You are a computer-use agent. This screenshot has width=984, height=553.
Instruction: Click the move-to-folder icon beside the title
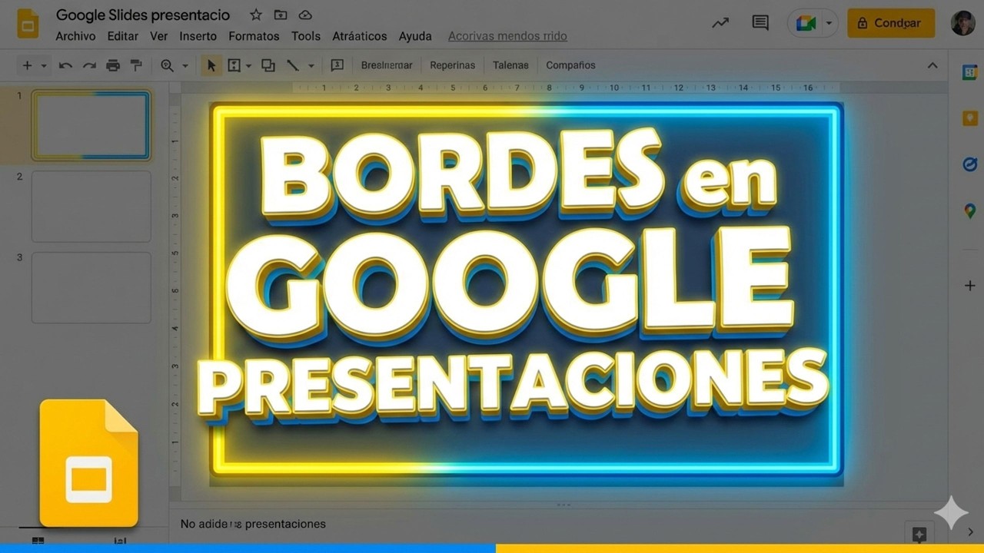[x=281, y=15]
